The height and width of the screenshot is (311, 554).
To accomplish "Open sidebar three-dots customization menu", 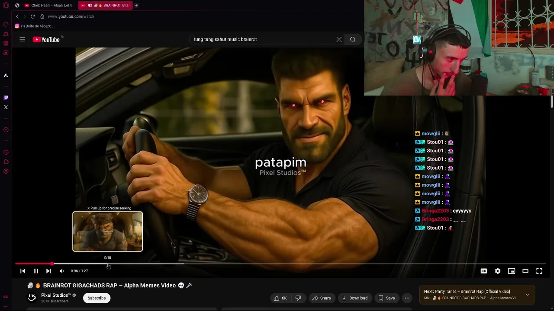I will 6,306.
